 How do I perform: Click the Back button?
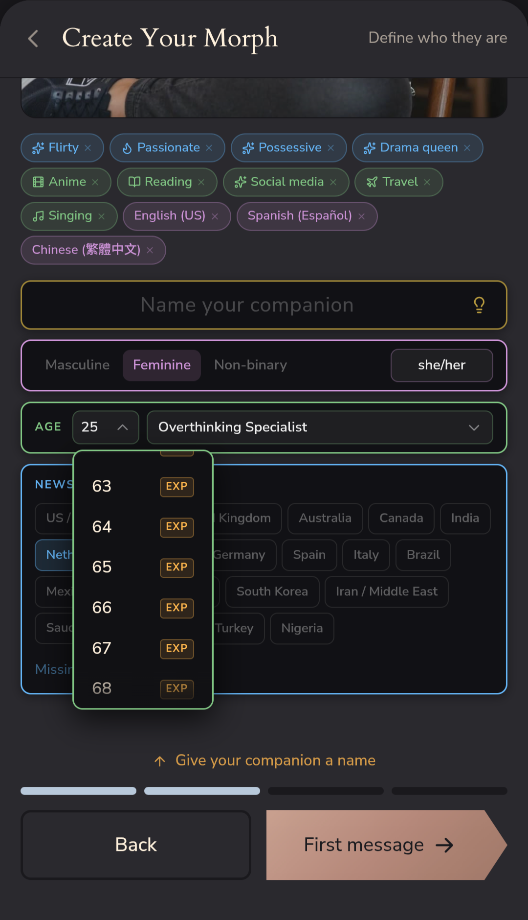pyautogui.click(x=136, y=845)
